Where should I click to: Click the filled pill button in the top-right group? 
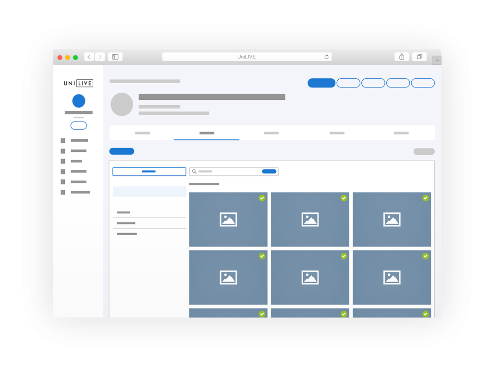click(321, 83)
